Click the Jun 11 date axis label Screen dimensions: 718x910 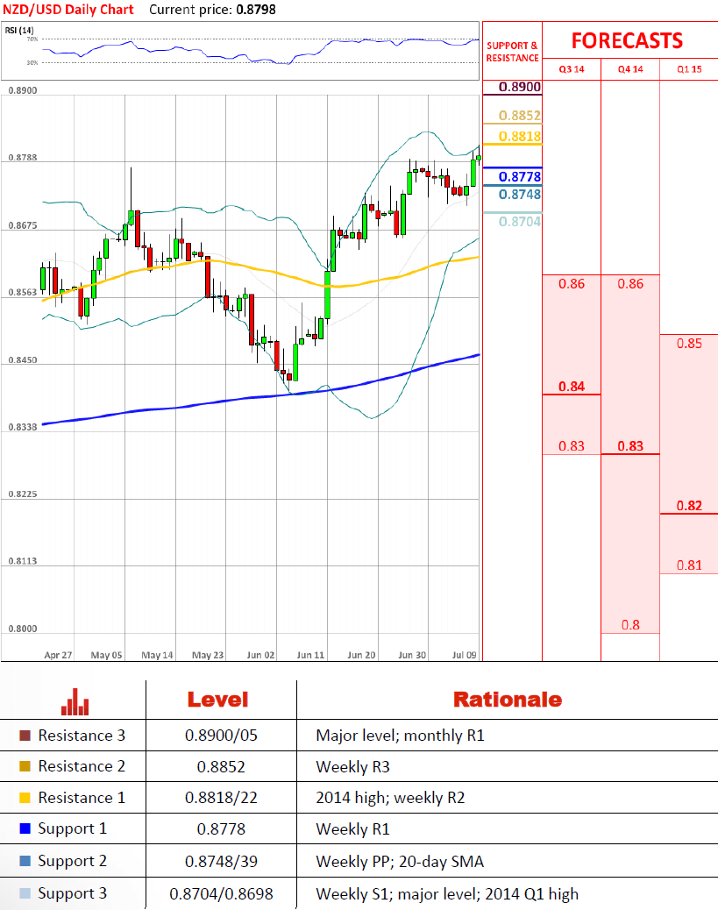click(310, 655)
